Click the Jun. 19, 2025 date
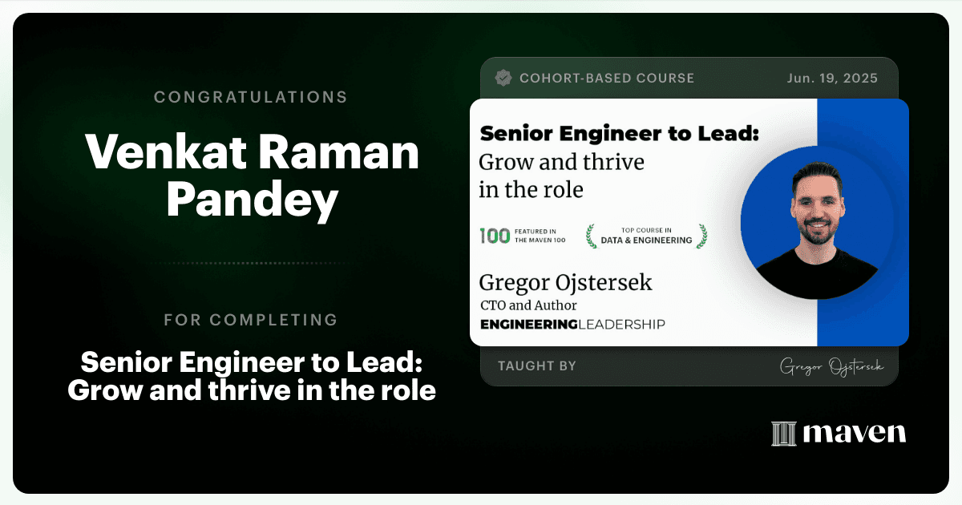 (834, 78)
